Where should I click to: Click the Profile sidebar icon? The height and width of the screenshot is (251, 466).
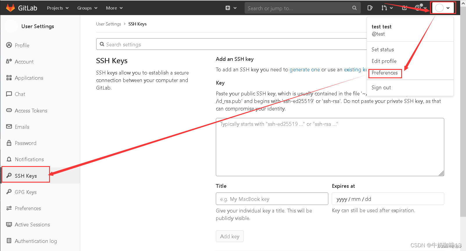(x=9, y=45)
